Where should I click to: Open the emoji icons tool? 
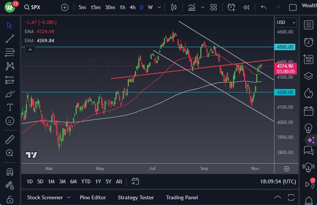coord(10,121)
